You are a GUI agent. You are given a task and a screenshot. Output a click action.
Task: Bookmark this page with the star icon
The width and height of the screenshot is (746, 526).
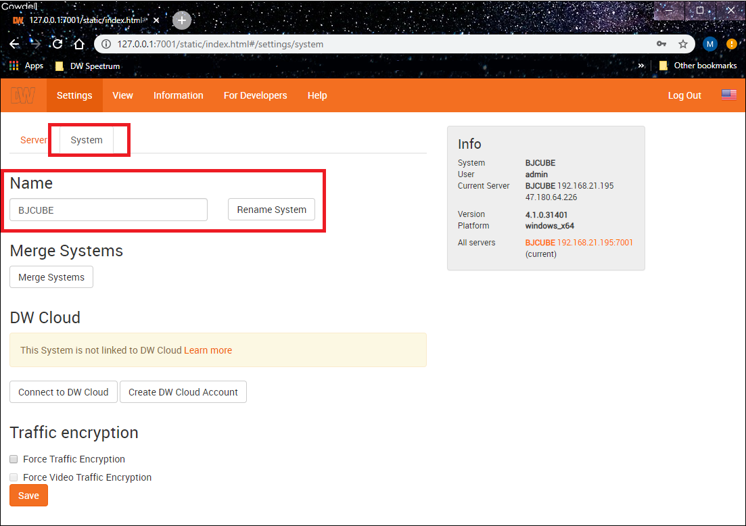683,44
